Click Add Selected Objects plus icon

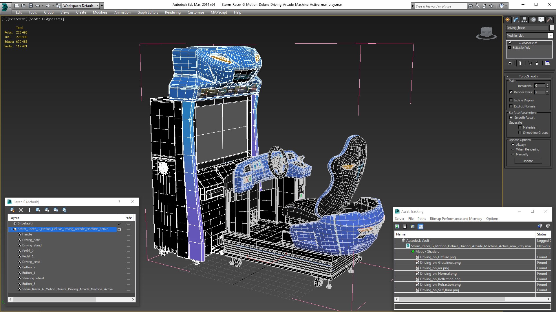[29, 210]
